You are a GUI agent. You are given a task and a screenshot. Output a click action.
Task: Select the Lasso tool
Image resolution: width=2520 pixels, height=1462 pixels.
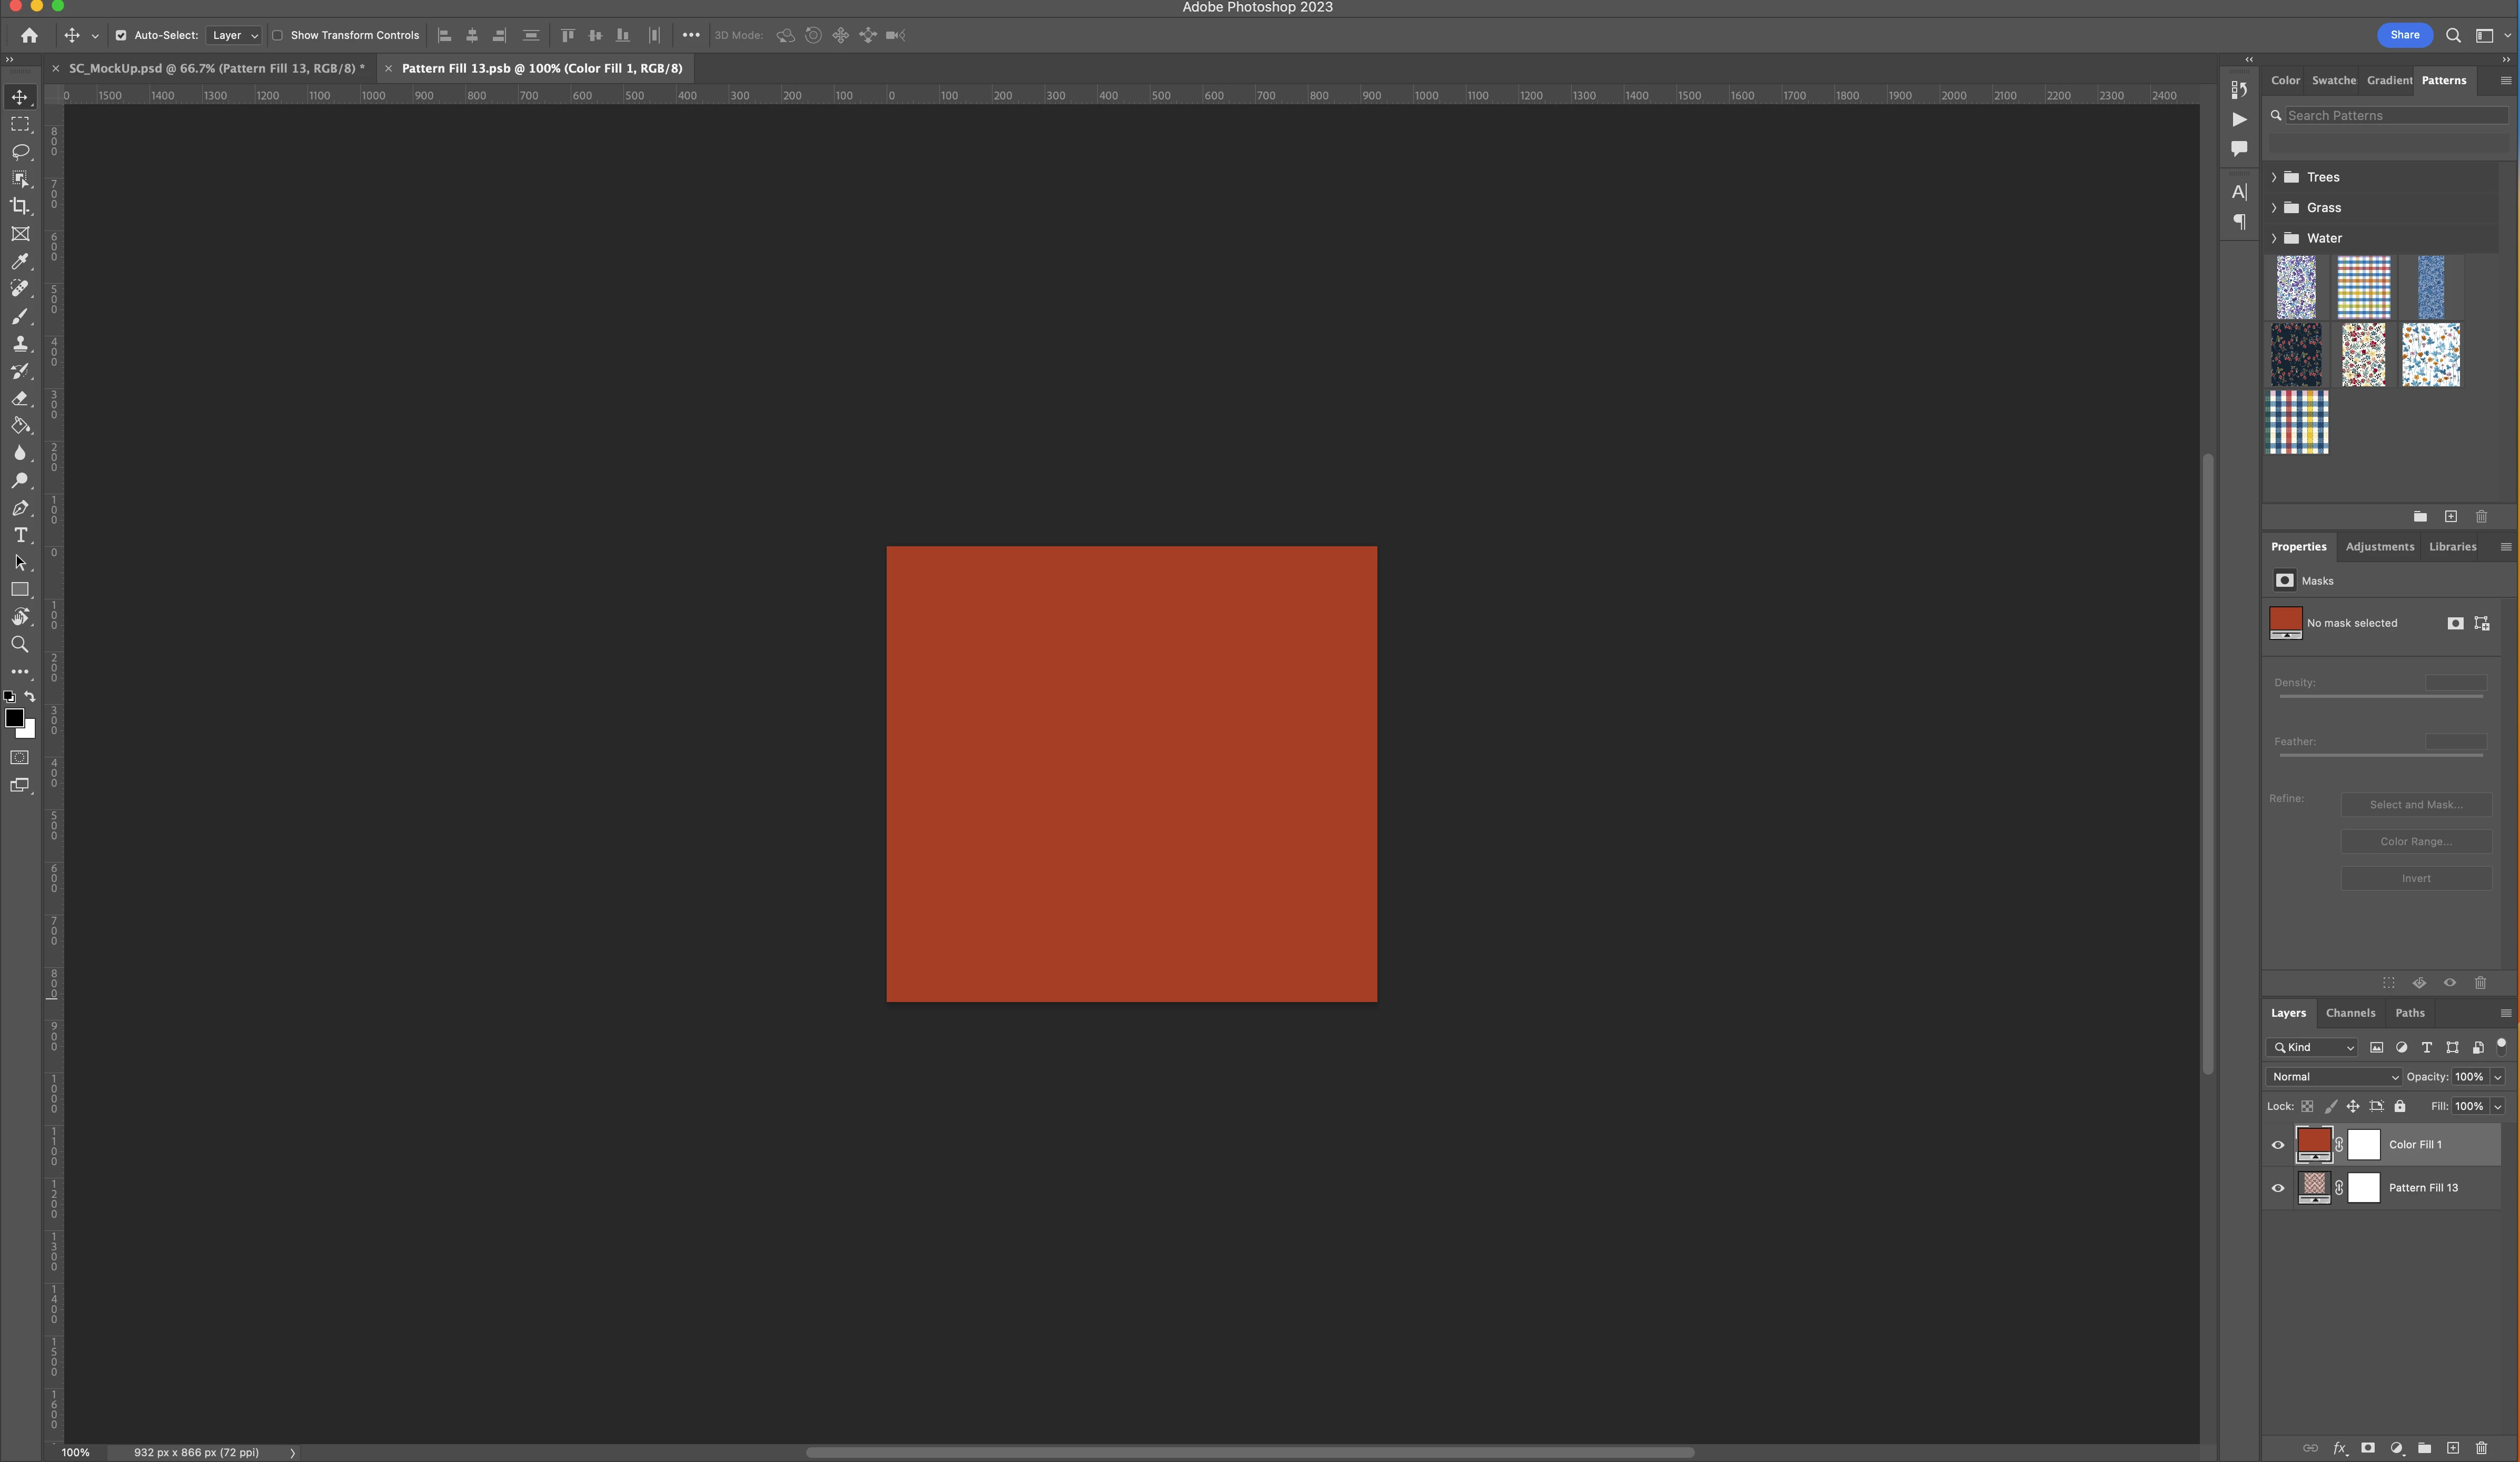[x=20, y=152]
